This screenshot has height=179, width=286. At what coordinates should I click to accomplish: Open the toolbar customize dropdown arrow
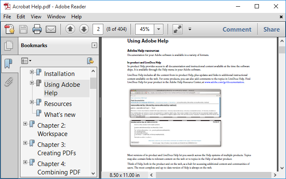190,29
